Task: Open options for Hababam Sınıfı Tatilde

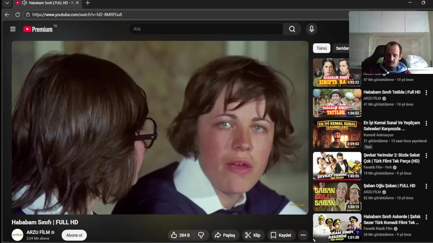Action: [x=426, y=92]
